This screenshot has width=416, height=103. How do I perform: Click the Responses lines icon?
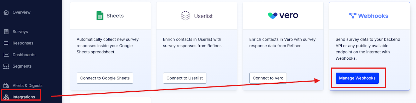click(x=6, y=43)
